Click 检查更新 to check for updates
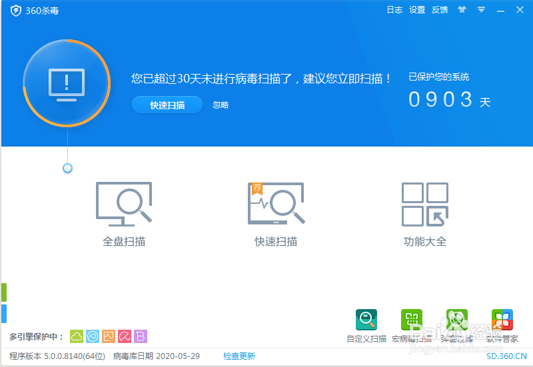Viewport: 533px width, 367px height. tap(239, 356)
